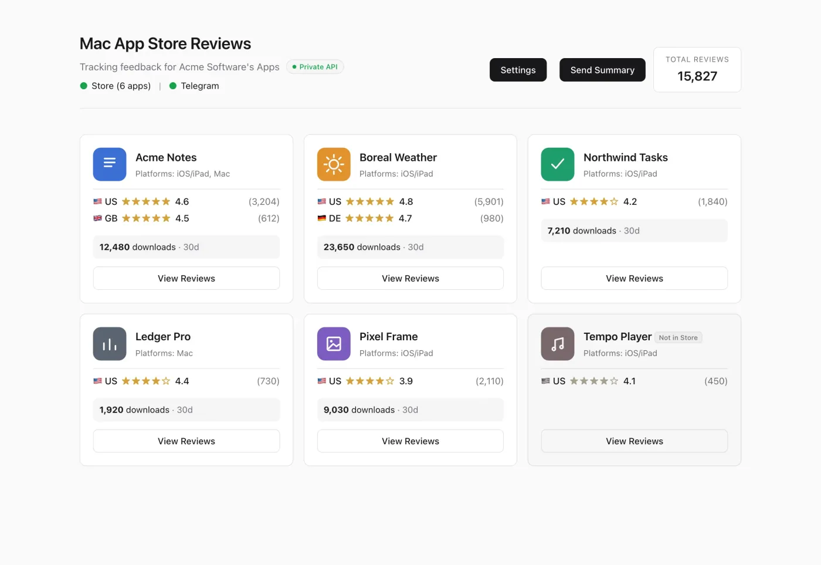Viewport: 821px width, 565px height.
Task: Click the 9,030 downloads stat
Action: 410,410
